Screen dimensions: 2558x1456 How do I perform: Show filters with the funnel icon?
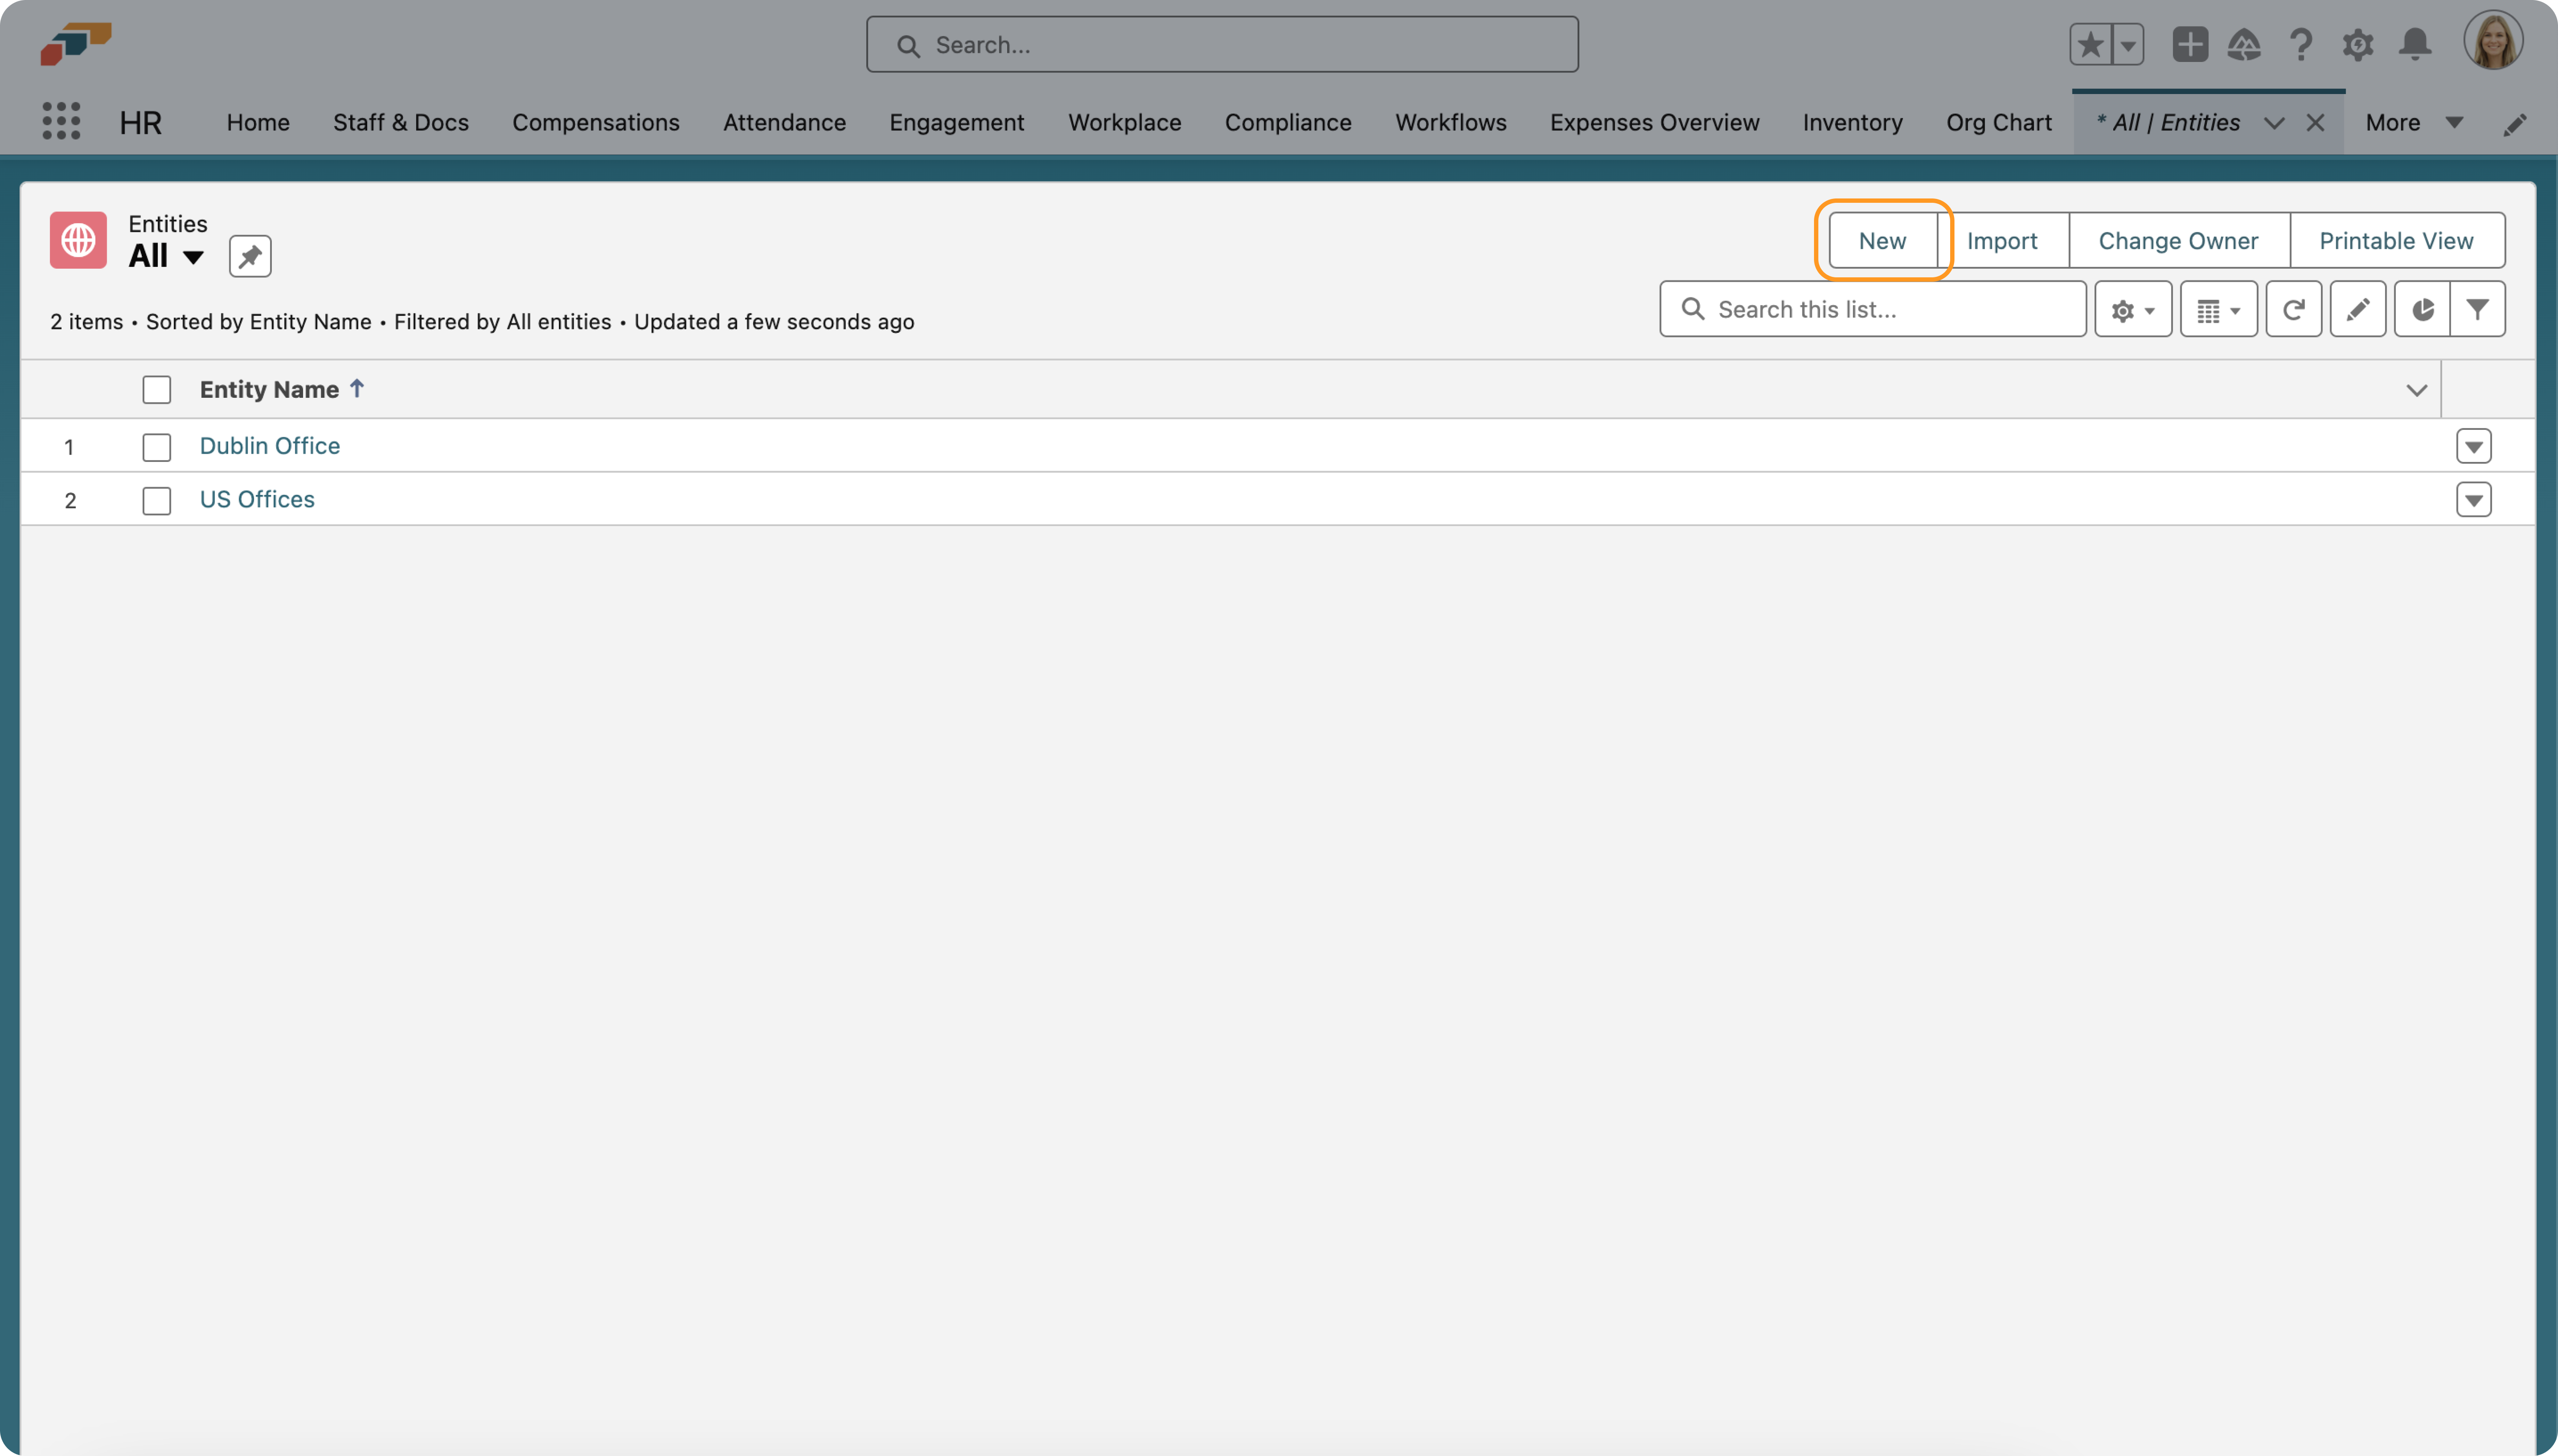2477,310
